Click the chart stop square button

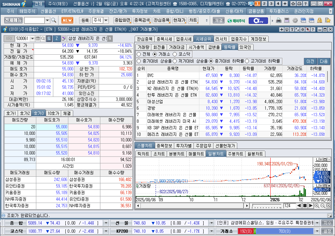coord(305,206)
